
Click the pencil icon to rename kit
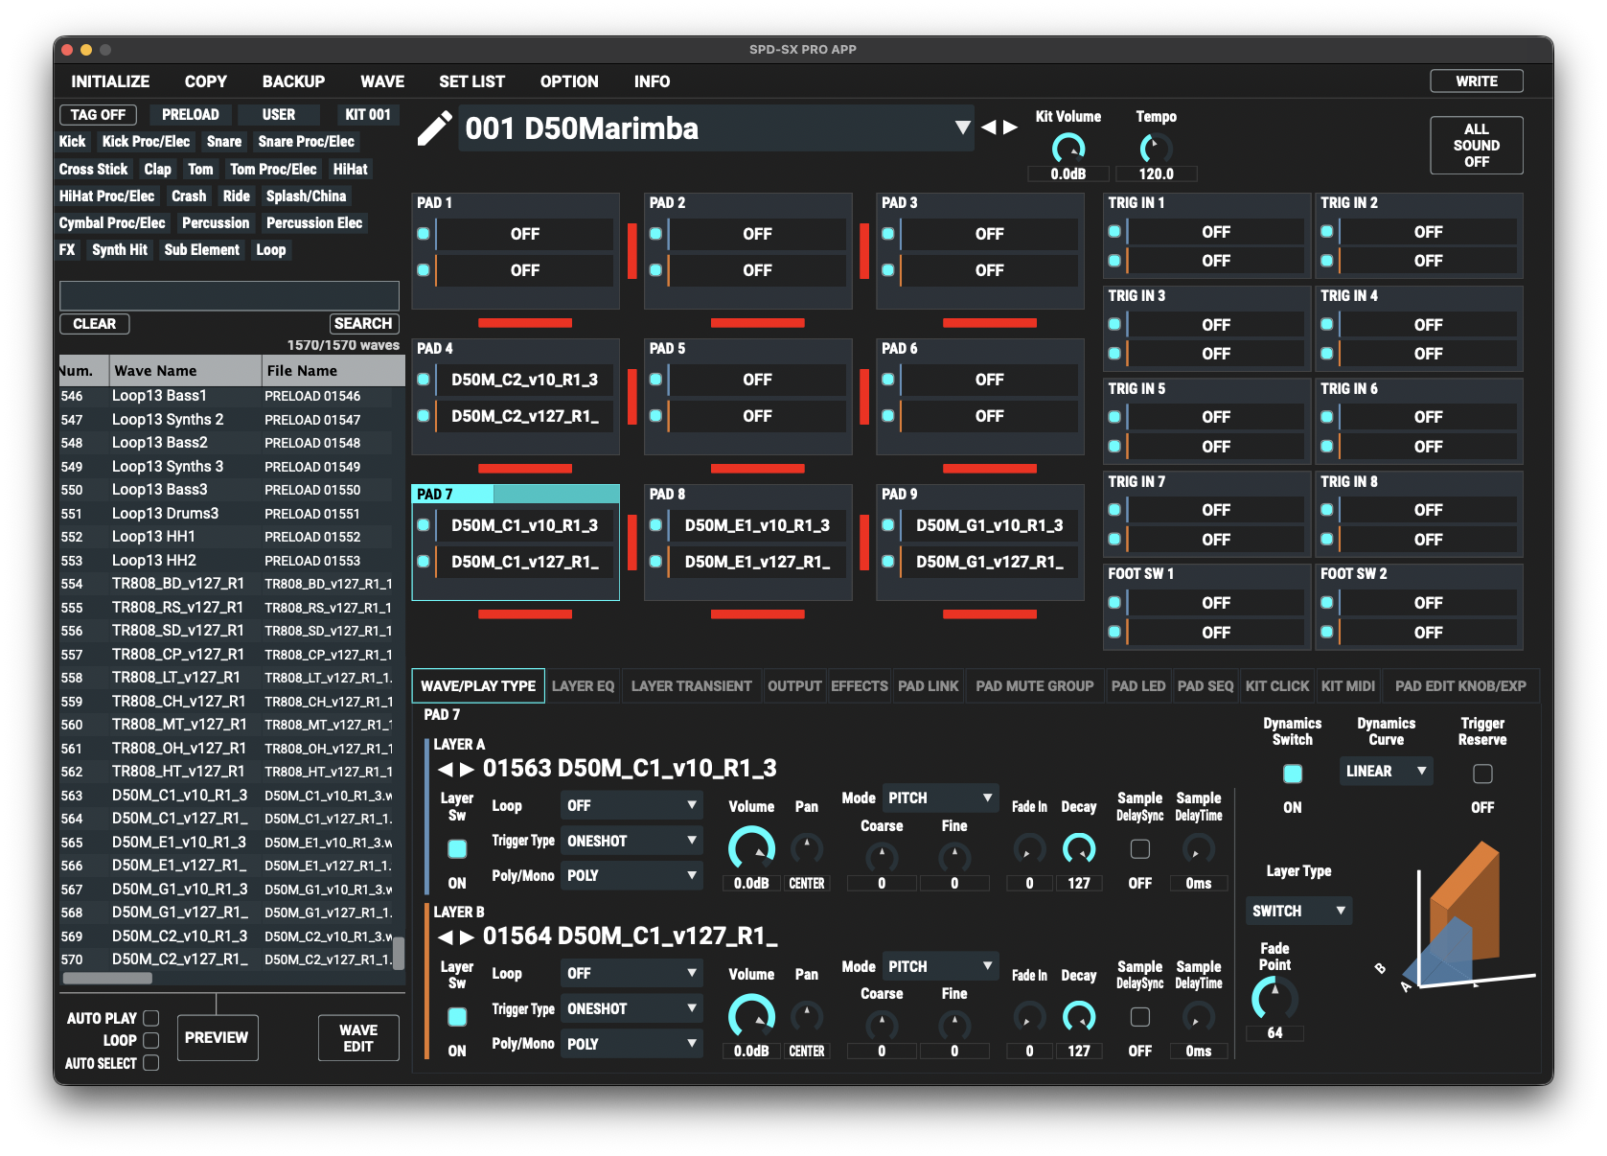(x=434, y=128)
